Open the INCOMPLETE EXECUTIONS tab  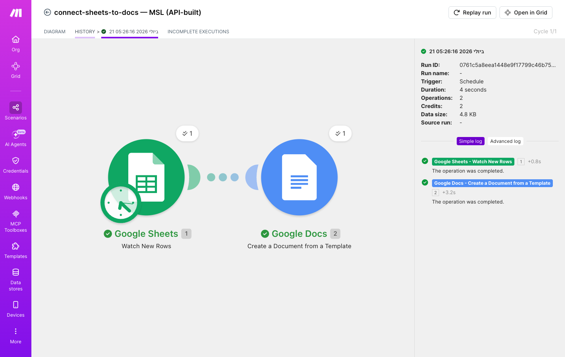pyautogui.click(x=198, y=32)
